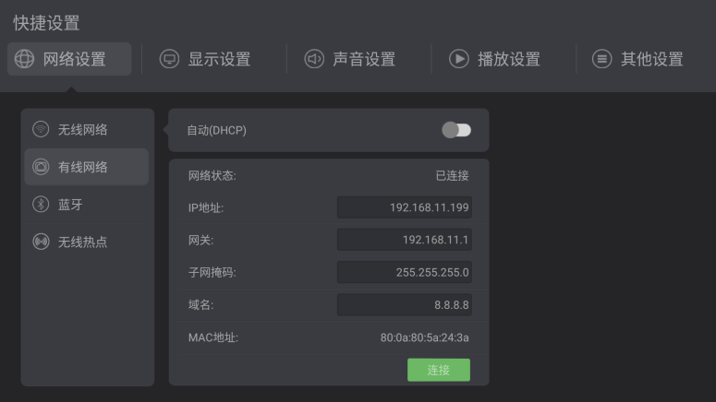
Task: Click the Wi-Fi icon in sidebar
Action: [41, 129]
